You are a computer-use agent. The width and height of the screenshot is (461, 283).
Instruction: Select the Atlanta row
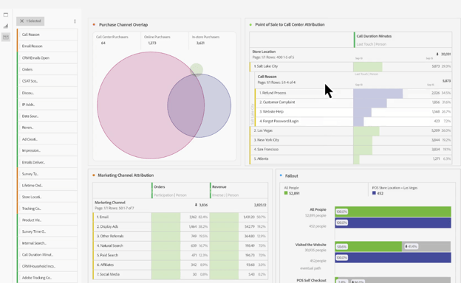pos(350,159)
